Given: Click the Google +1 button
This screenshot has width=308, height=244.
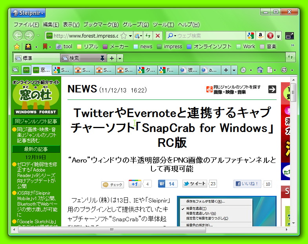Looking at the screenshot, I should 135,184.
